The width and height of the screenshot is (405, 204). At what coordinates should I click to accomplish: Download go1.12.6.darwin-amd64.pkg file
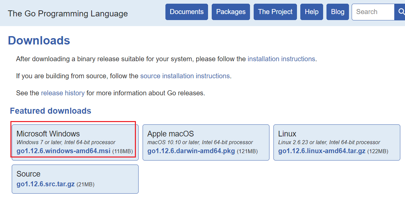tap(191, 151)
